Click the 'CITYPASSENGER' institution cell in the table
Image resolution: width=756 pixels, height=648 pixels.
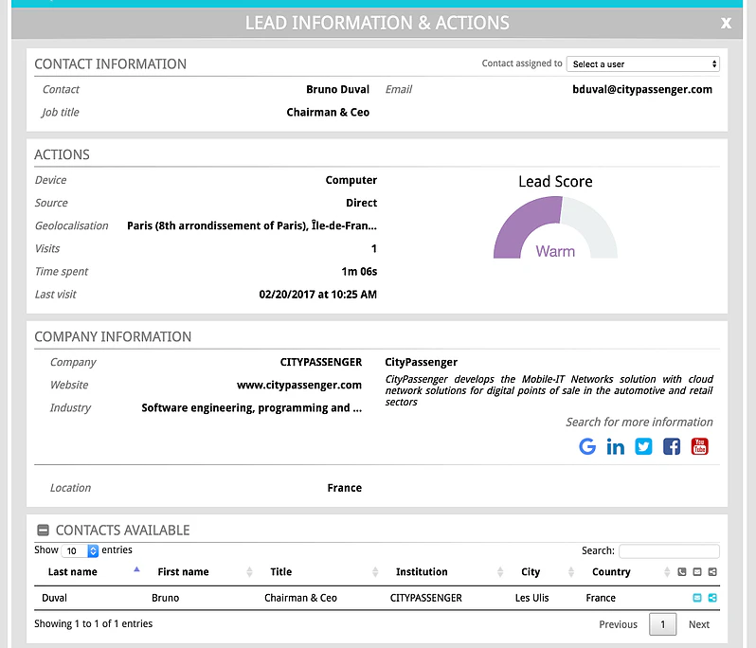coord(425,598)
